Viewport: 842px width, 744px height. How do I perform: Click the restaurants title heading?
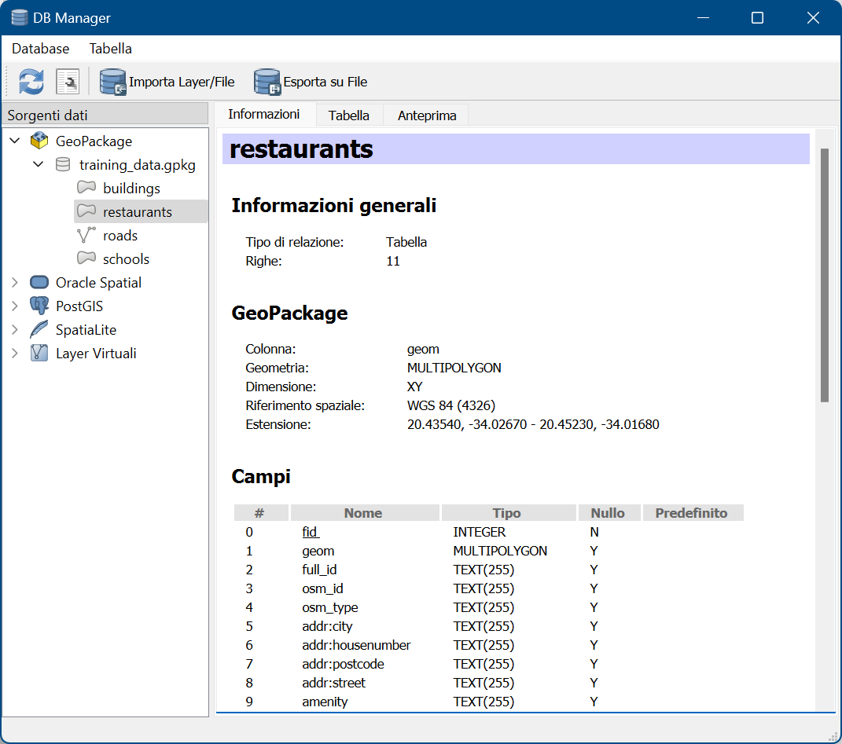[x=300, y=148]
